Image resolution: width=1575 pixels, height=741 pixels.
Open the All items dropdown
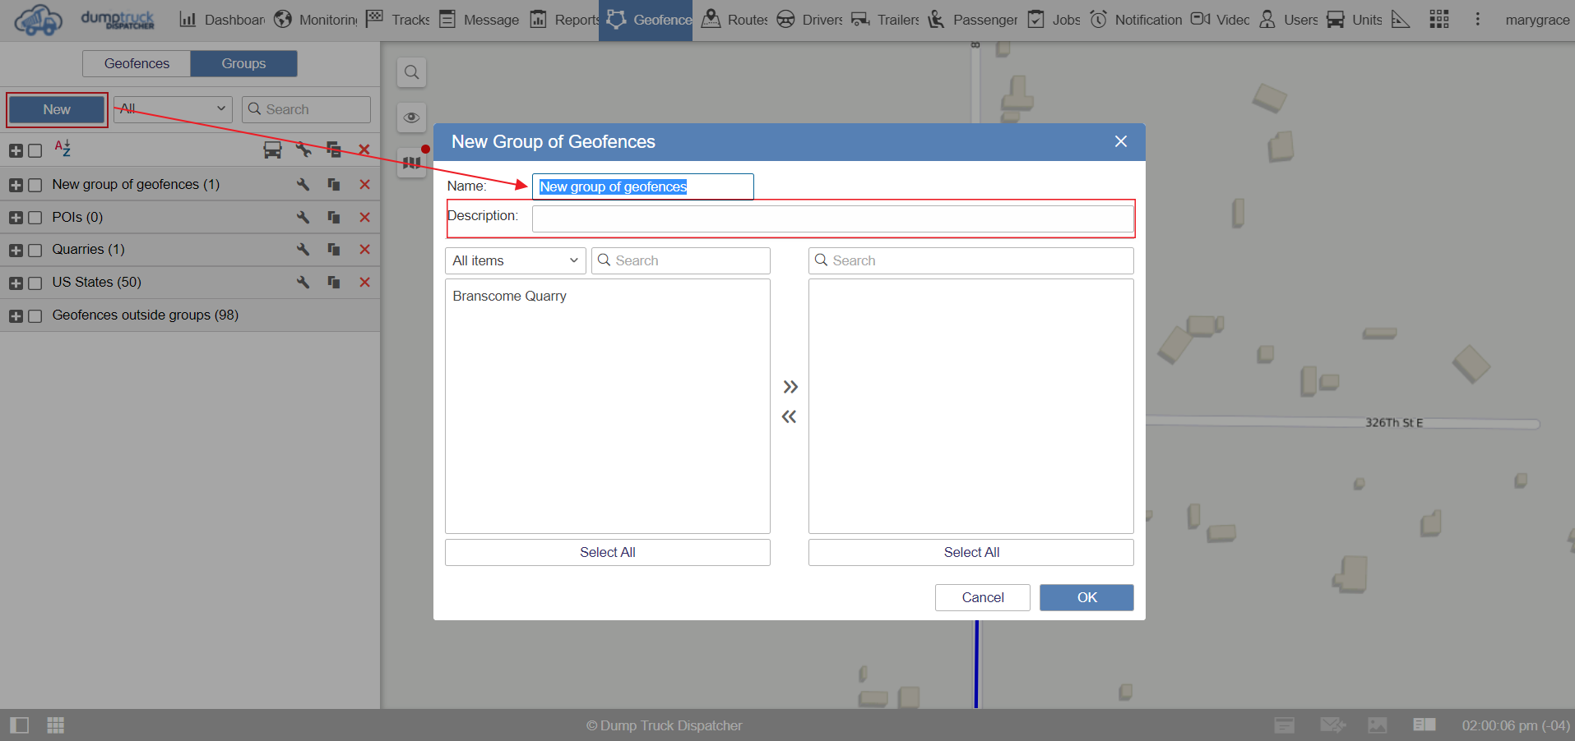[x=515, y=261]
